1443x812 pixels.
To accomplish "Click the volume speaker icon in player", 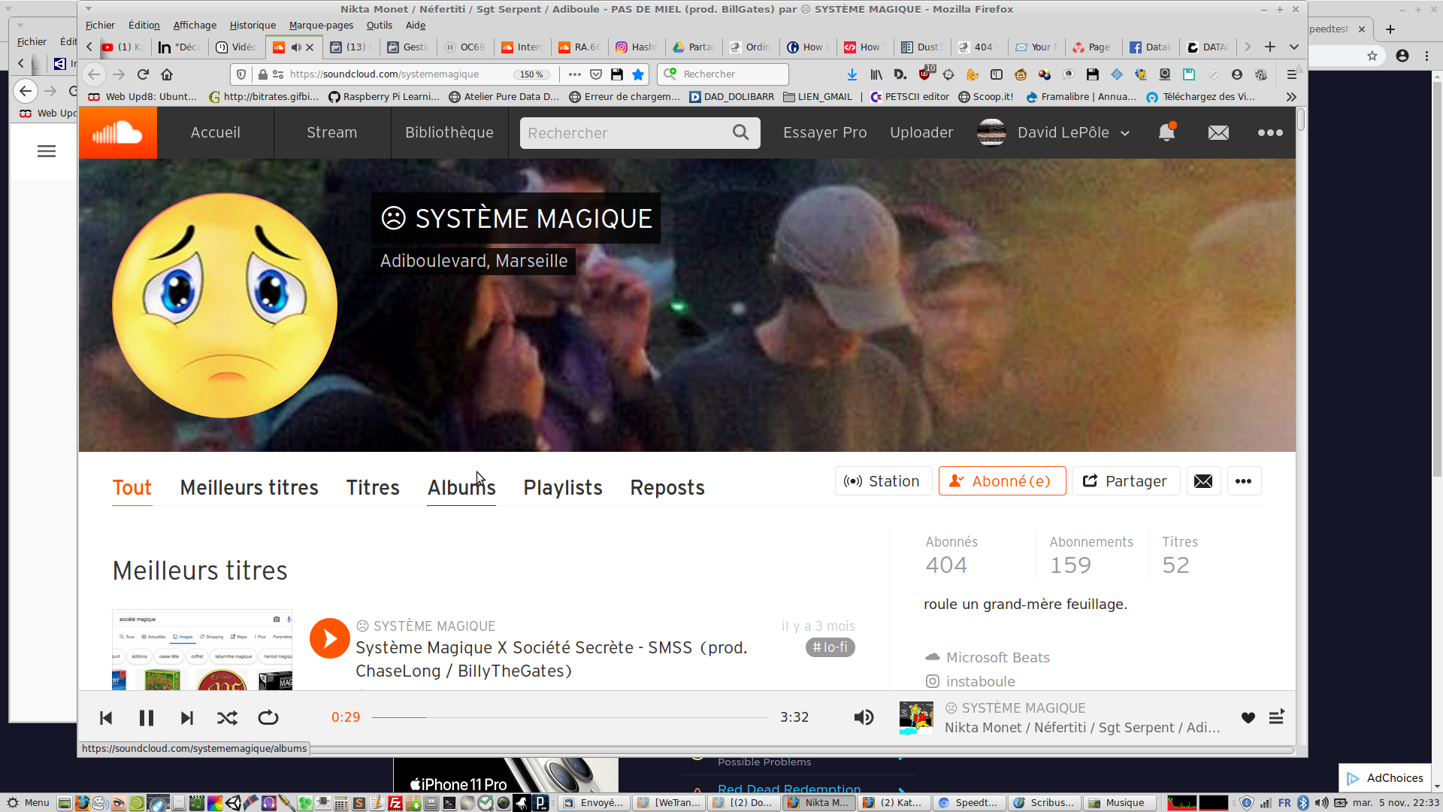I will (864, 718).
